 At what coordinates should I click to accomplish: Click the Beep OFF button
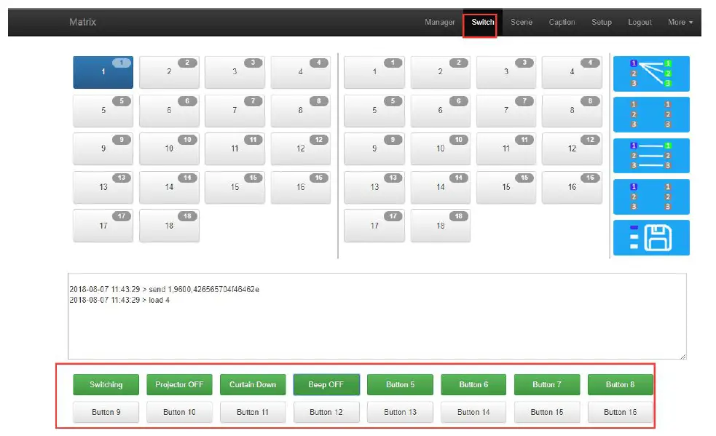[x=326, y=384]
